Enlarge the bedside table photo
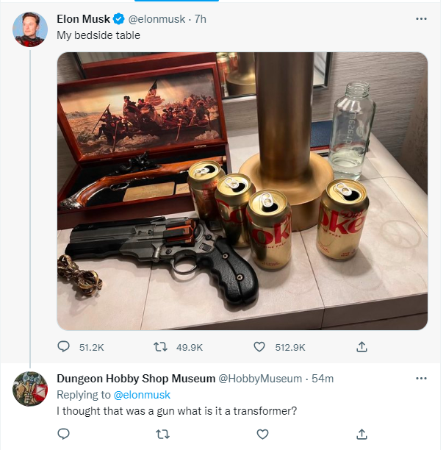446x450 pixels. pos(242,191)
